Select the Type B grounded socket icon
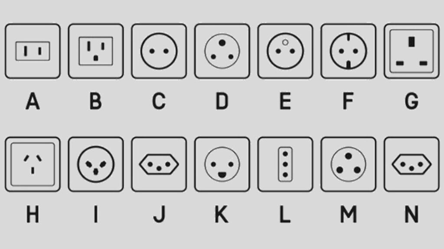 pos(96,51)
